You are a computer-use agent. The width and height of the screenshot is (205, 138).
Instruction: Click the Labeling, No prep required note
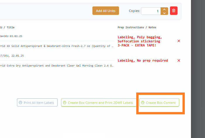coord(142,60)
